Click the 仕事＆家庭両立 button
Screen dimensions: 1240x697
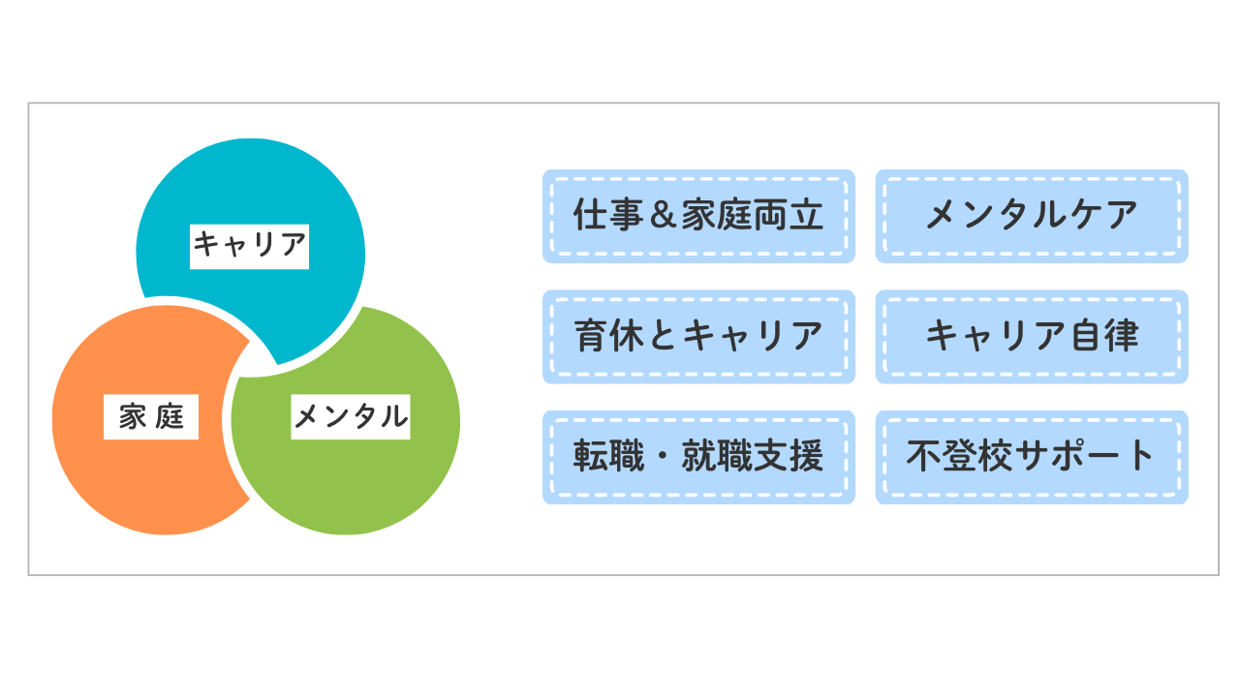pos(698,216)
